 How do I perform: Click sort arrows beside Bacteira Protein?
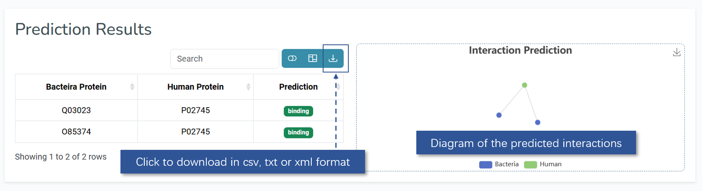click(132, 87)
